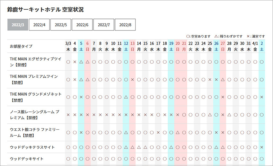273x166 pixels.
Task: Click Grand Maisonette X mark on April 2
Action: pos(262,97)
